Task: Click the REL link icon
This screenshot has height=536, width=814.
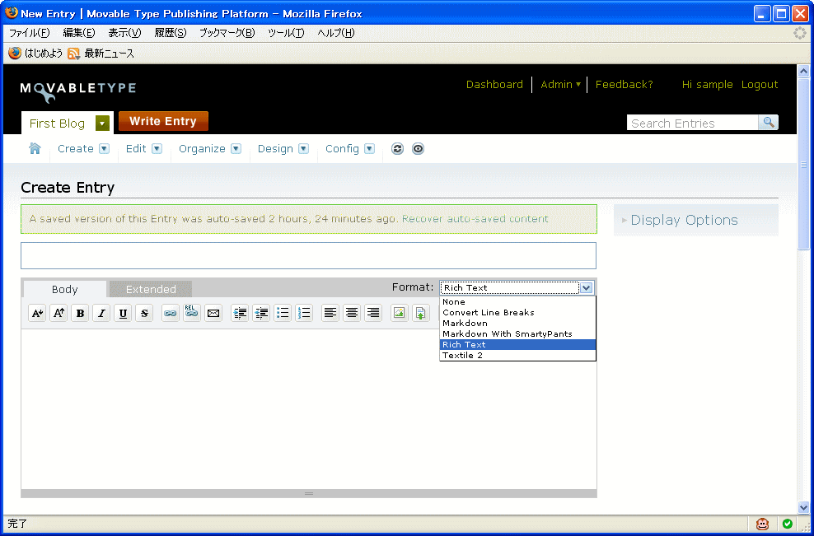Action: tap(192, 313)
